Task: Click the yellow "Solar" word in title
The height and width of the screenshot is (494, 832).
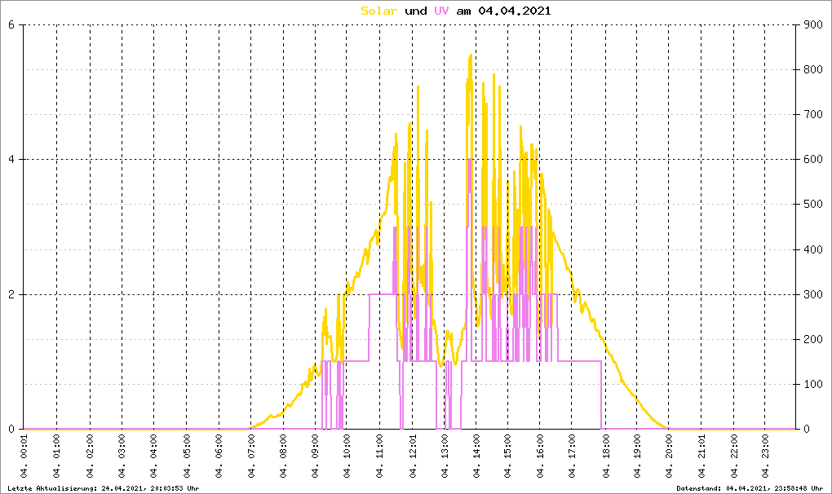Action: pos(378,11)
